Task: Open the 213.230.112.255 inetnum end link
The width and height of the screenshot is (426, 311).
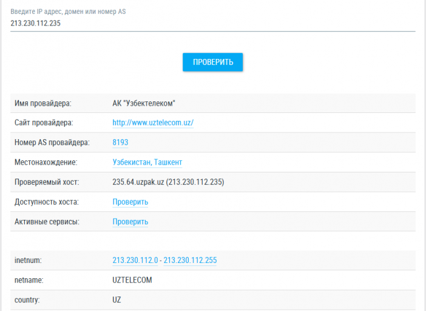Action: click(190, 260)
